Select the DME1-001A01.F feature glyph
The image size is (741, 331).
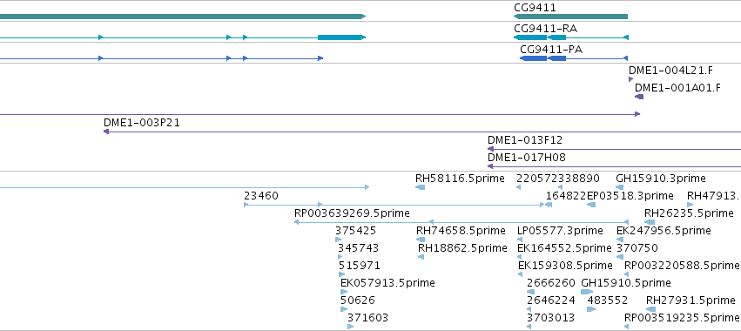click(639, 97)
